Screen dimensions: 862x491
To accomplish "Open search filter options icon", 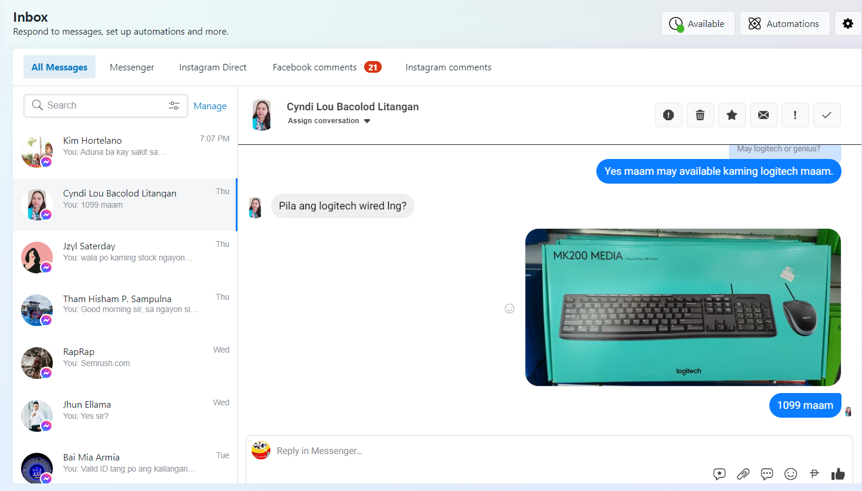I will coord(174,106).
